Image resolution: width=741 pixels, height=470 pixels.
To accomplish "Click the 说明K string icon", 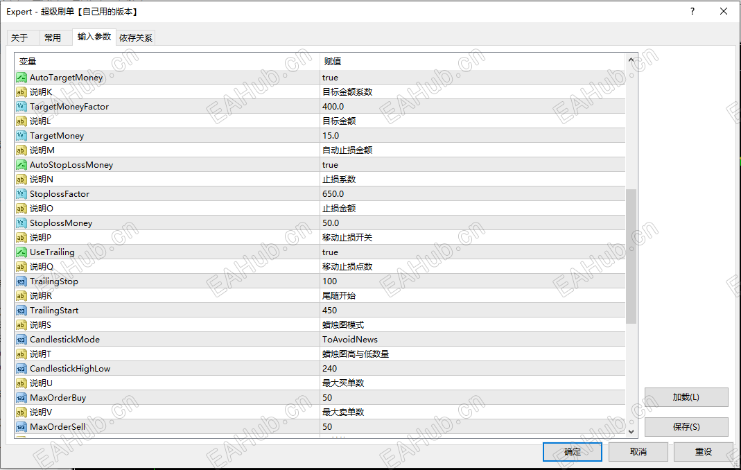I will pyautogui.click(x=21, y=92).
